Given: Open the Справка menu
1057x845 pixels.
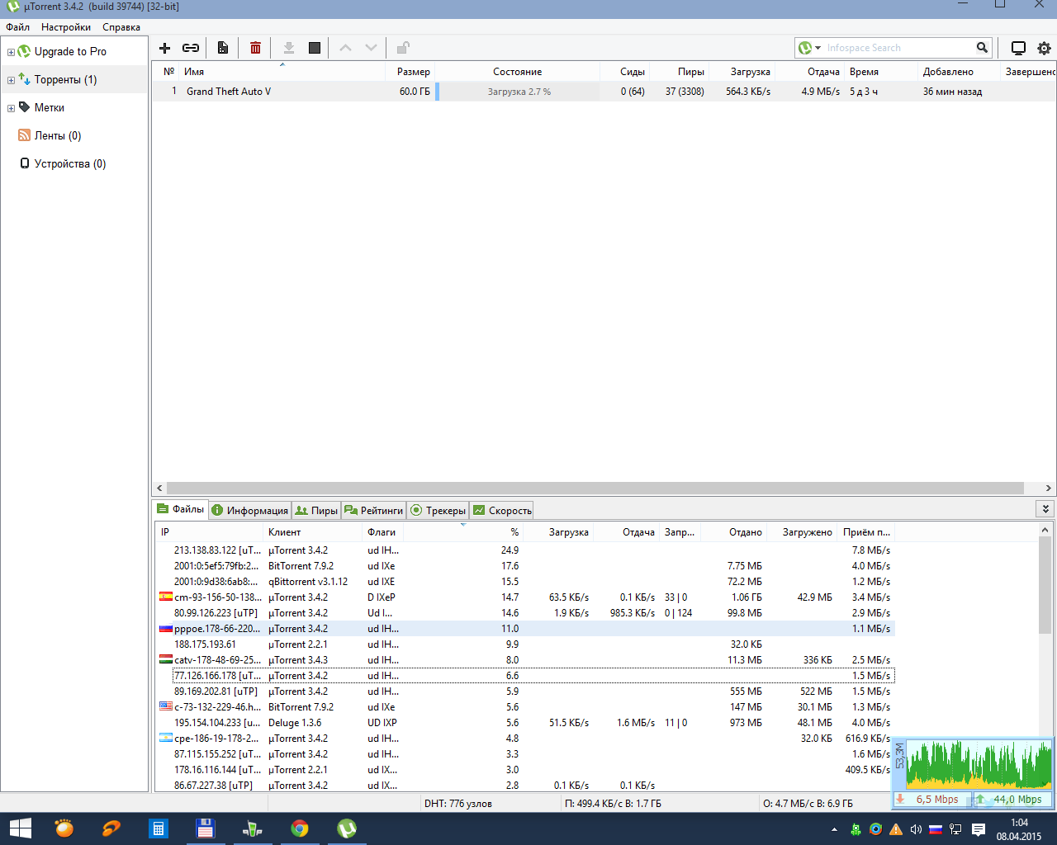Looking at the screenshot, I should click(121, 27).
